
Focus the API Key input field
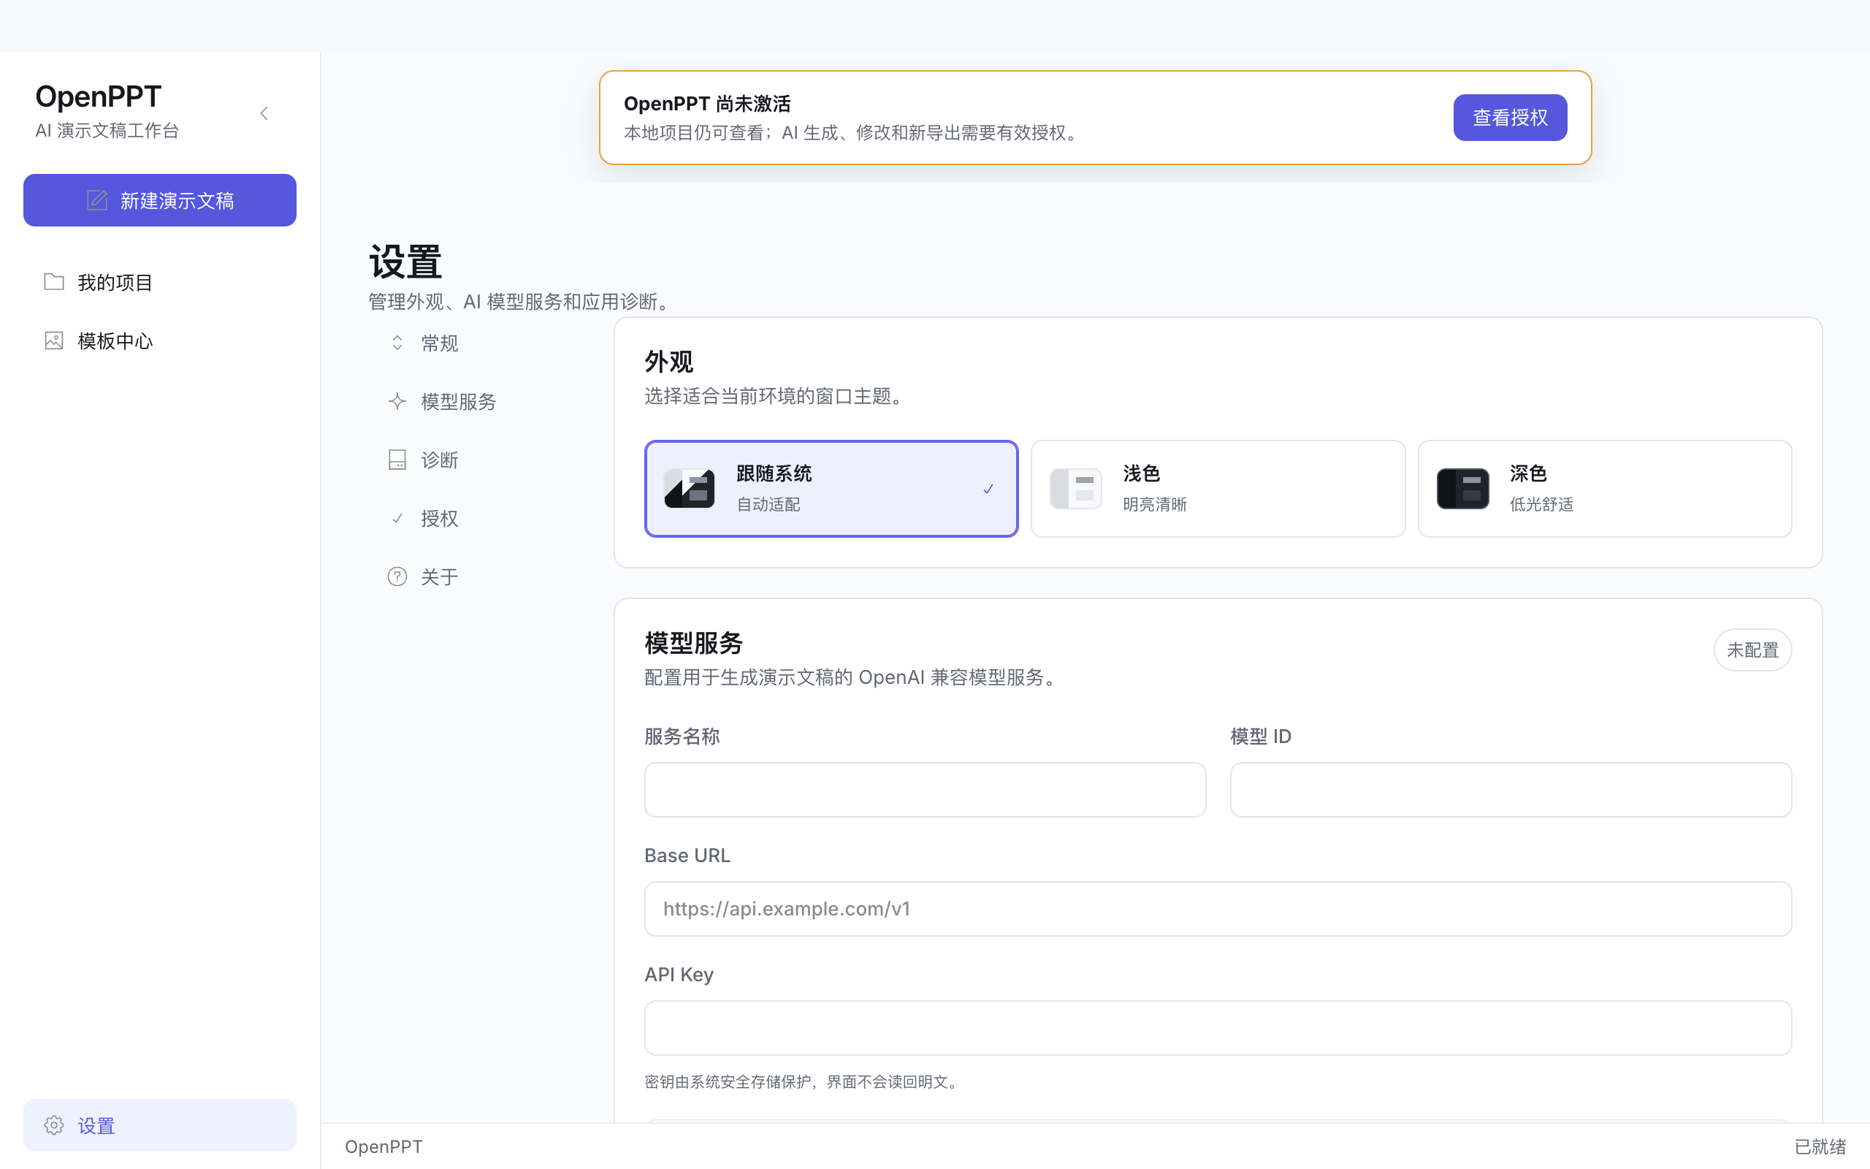click(x=1218, y=1027)
